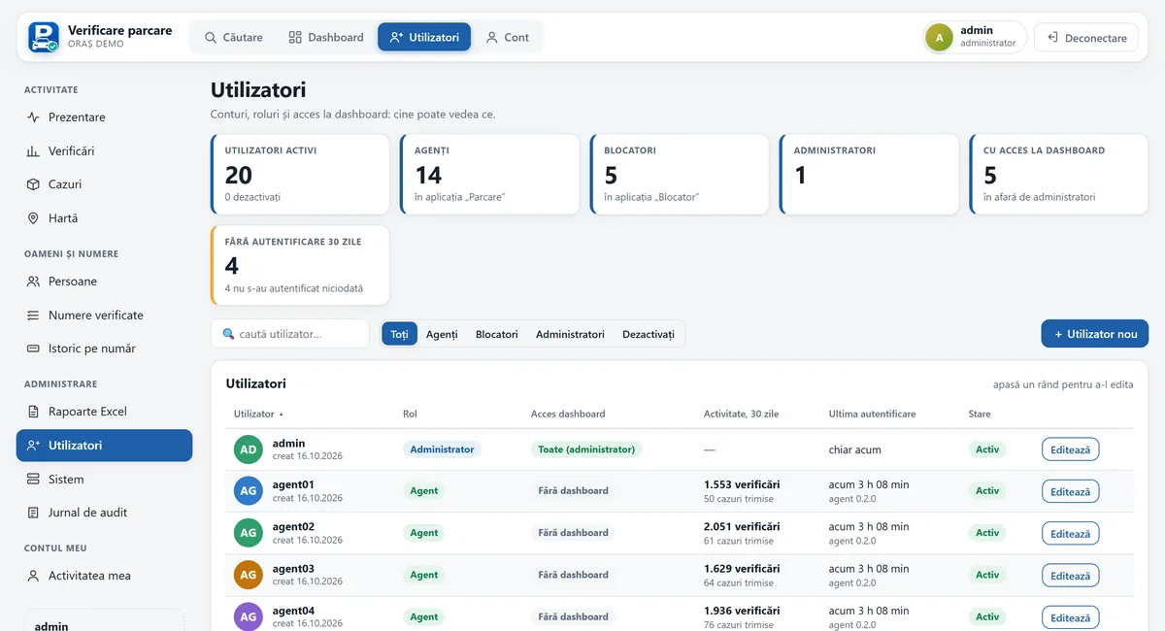
Task: Click the blue AG avatar of agent01
Action: (249, 491)
